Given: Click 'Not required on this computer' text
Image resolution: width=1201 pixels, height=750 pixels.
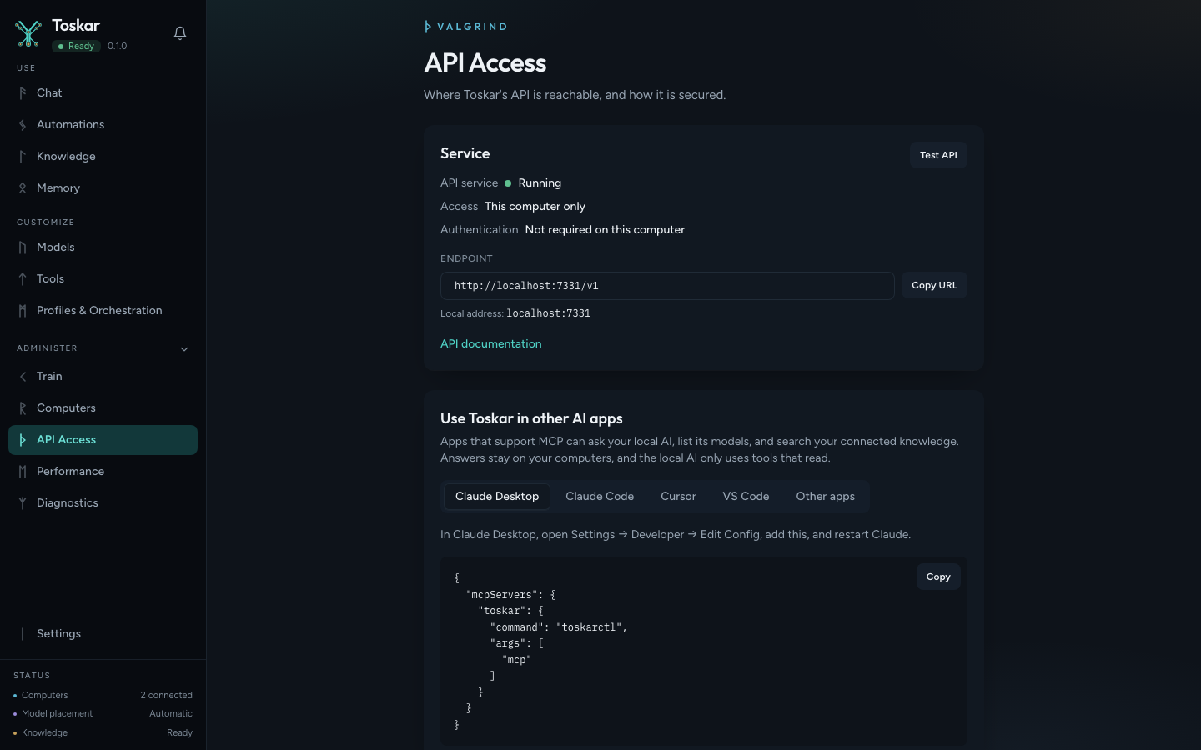Looking at the screenshot, I should point(605,230).
